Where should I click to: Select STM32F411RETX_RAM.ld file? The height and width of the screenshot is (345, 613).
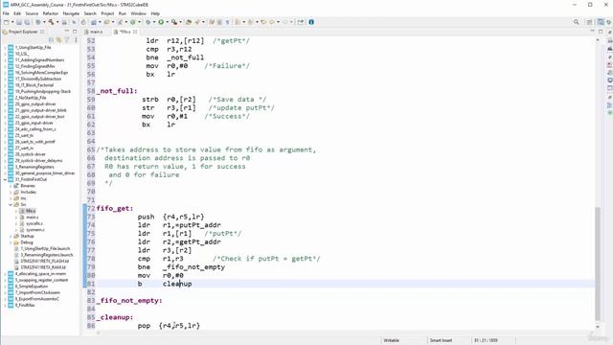(42, 267)
